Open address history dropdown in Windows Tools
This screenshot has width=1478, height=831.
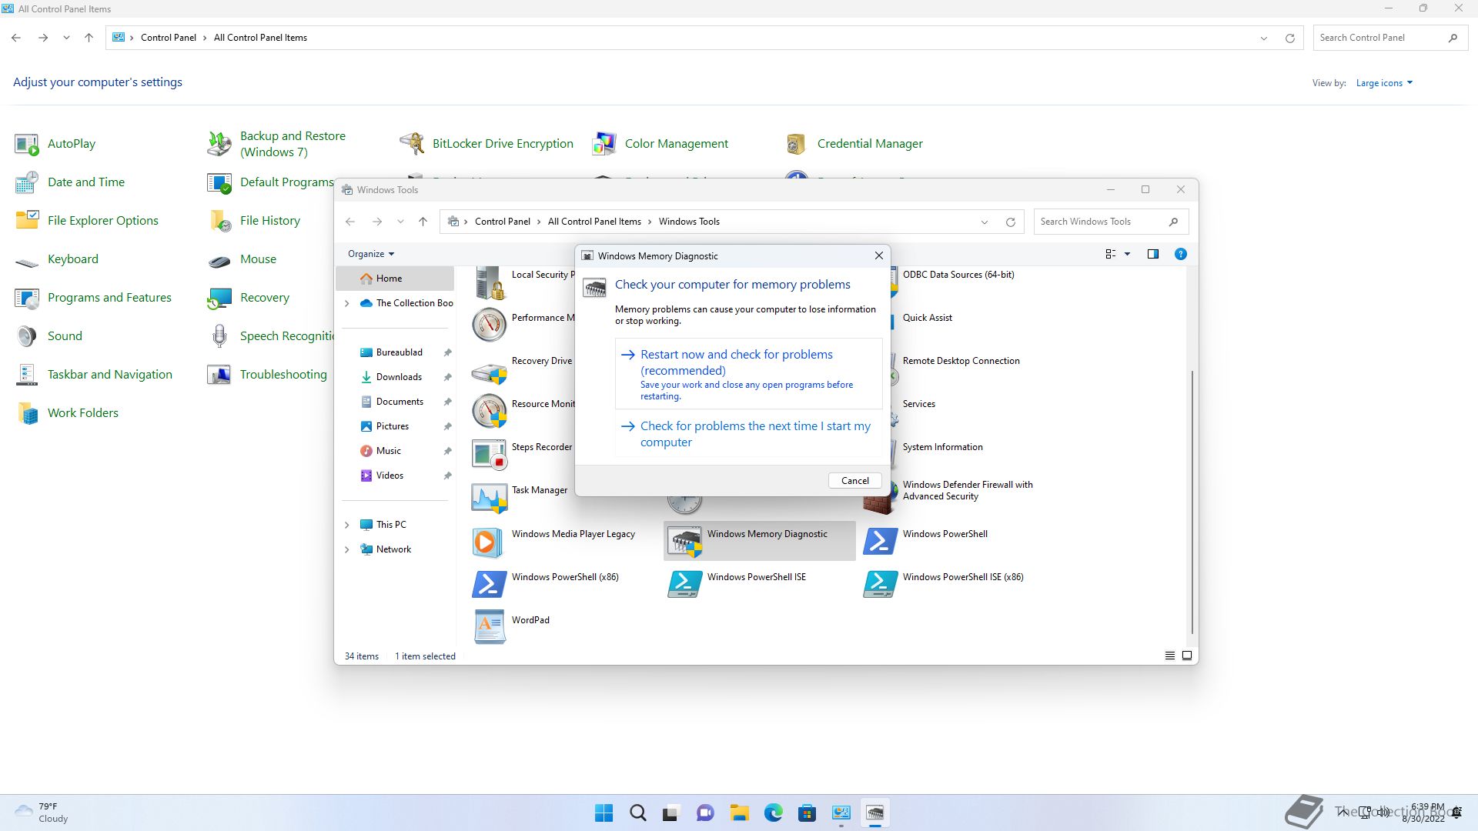(x=984, y=222)
